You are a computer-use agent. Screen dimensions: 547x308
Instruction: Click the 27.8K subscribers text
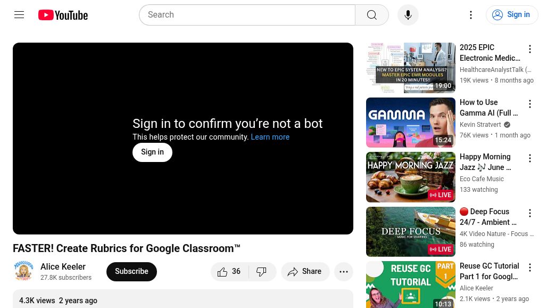66,278
